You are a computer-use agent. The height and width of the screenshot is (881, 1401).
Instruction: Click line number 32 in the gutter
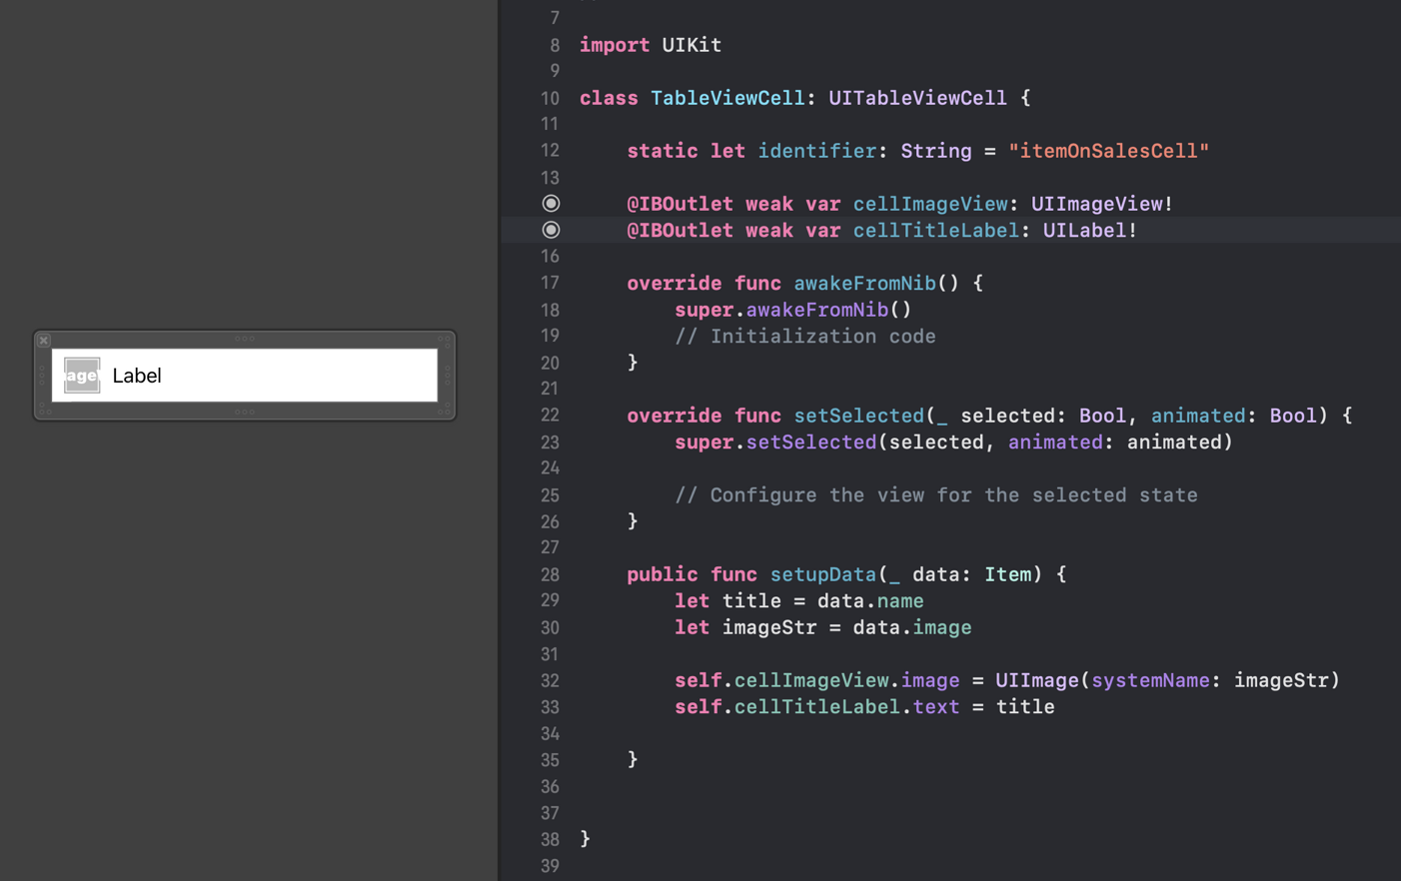pyautogui.click(x=550, y=680)
